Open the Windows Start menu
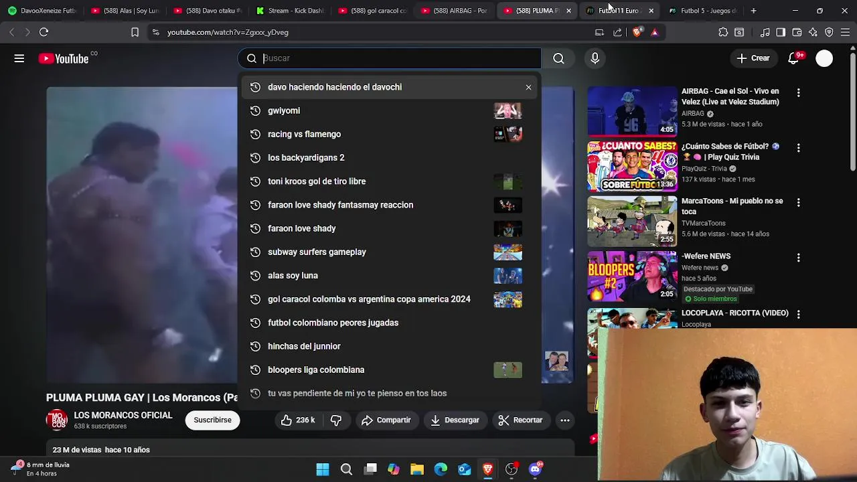 pyautogui.click(x=323, y=469)
